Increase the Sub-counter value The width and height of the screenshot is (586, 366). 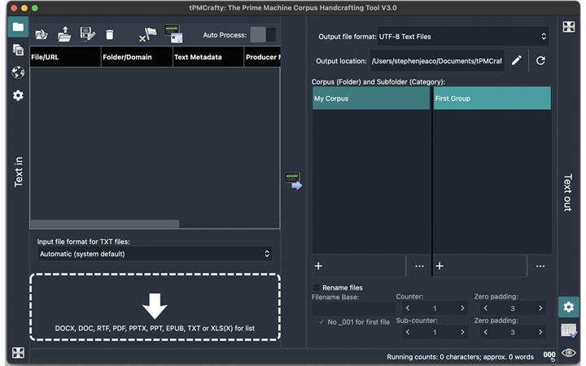(462, 332)
